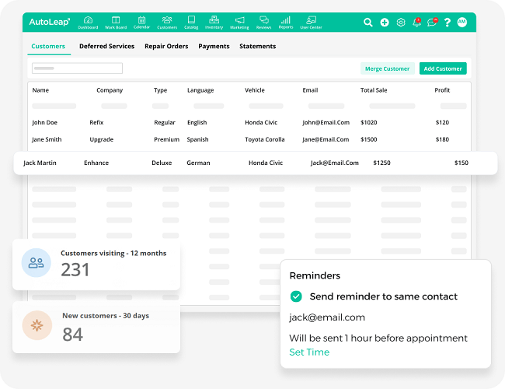Open the Reviews navigation icon

tap(263, 21)
